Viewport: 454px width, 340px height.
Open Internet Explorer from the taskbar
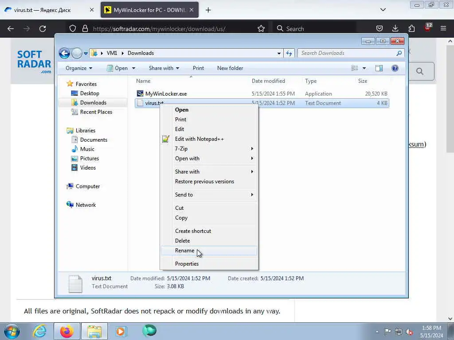click(x=39, y=331)
